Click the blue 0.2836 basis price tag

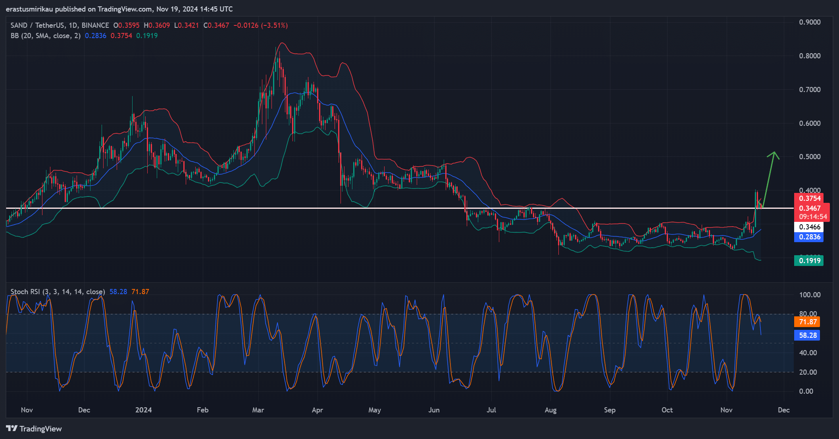tap(809, 237)
